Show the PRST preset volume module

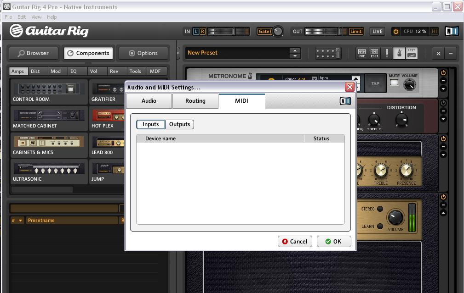point(412,53)
